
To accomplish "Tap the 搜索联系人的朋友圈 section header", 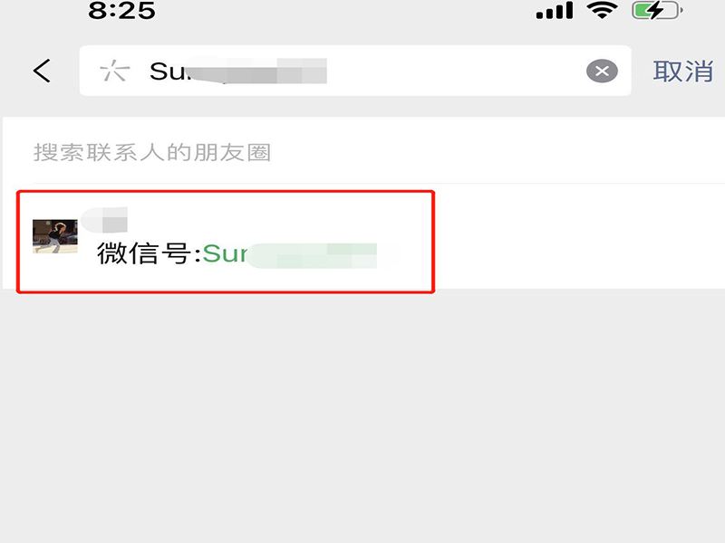I will [152, 152].
